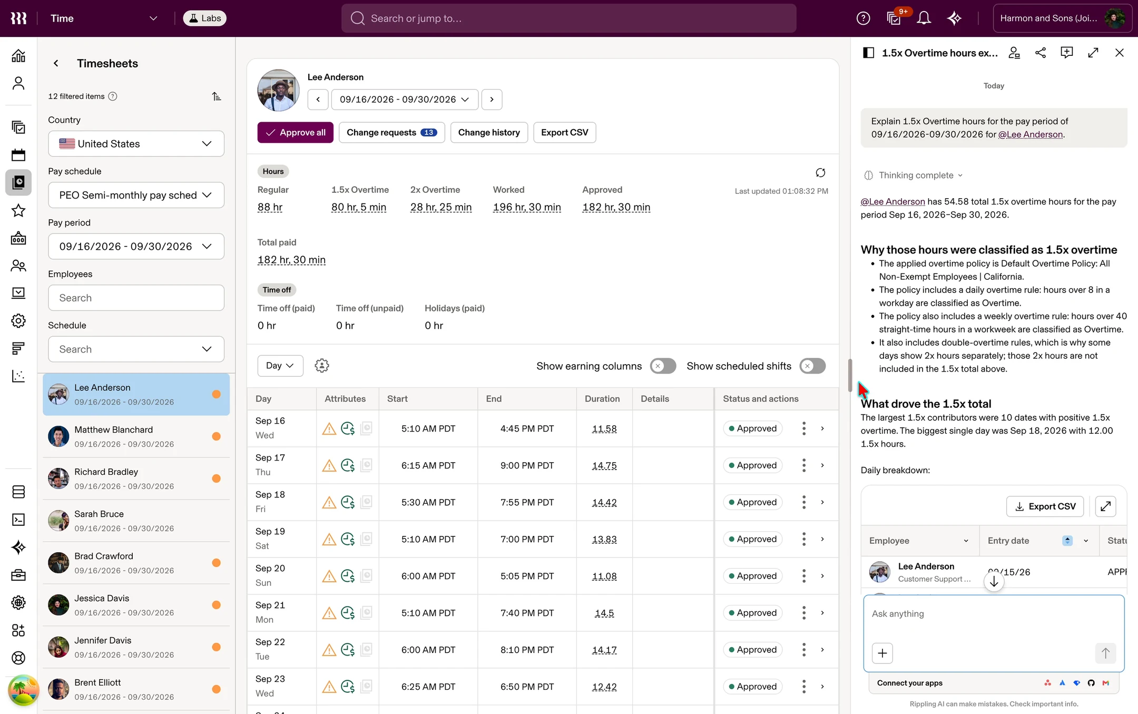The image size is (1138, 714).
Task: Click the filtered items info icon
Action: pyautogui.click(x=113, y=96)
